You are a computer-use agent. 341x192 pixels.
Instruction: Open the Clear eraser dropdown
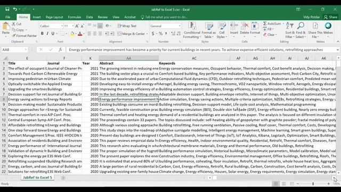tap(270, 35)
